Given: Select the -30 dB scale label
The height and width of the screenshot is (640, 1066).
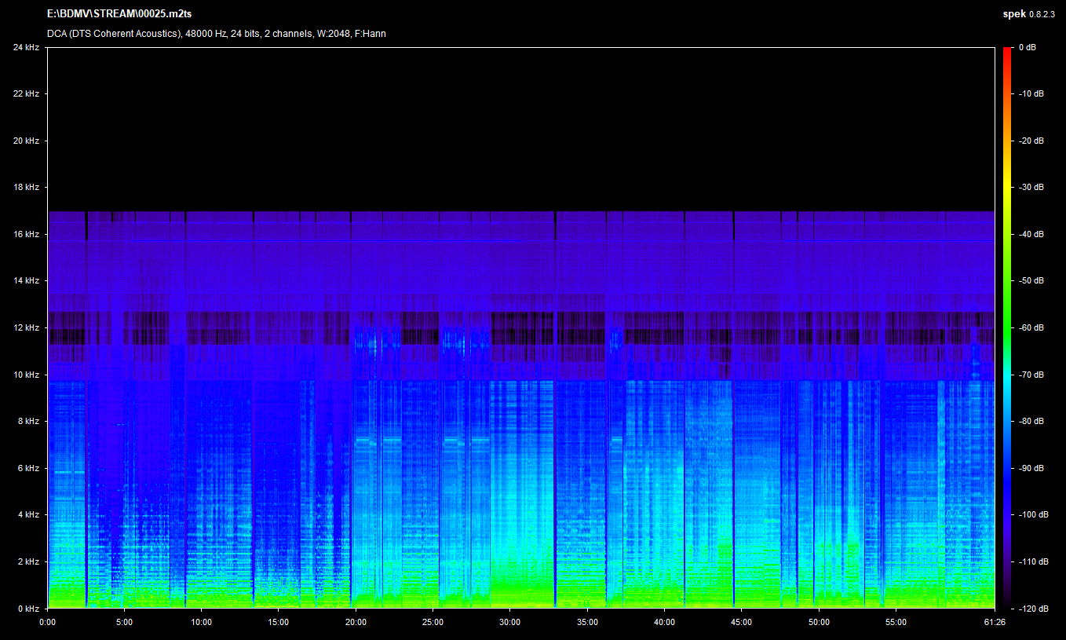Looking at the screenshot, I should [1030, 188].
